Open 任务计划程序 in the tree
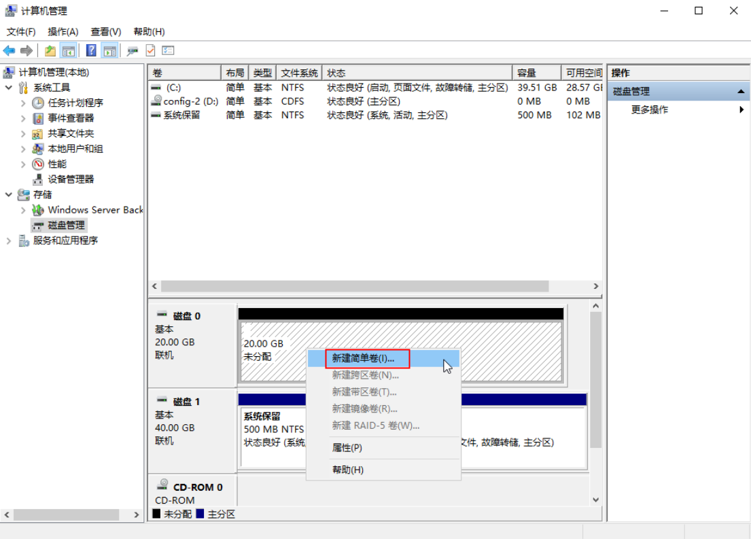This screenshot has height=539, width=751. 75,103
